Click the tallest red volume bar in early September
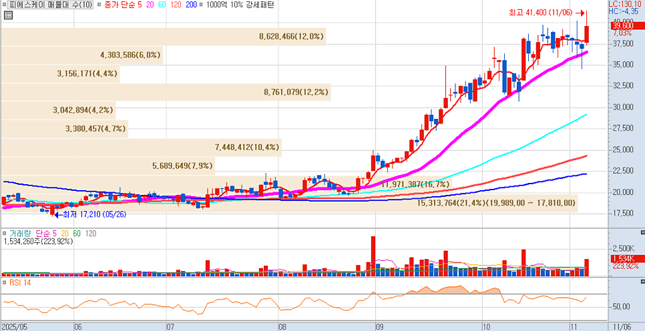Viewport: 645px width, 331px height. point(373,256)
